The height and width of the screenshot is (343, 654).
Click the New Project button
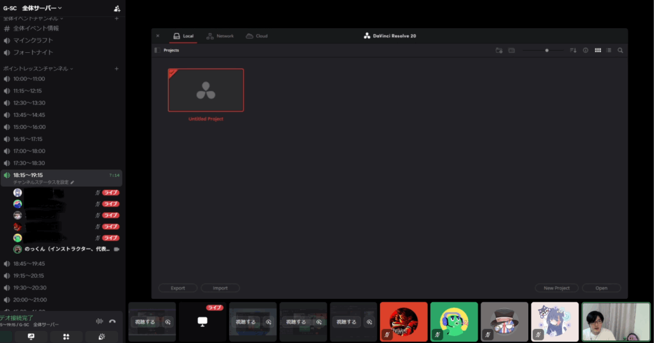(556, 288)
